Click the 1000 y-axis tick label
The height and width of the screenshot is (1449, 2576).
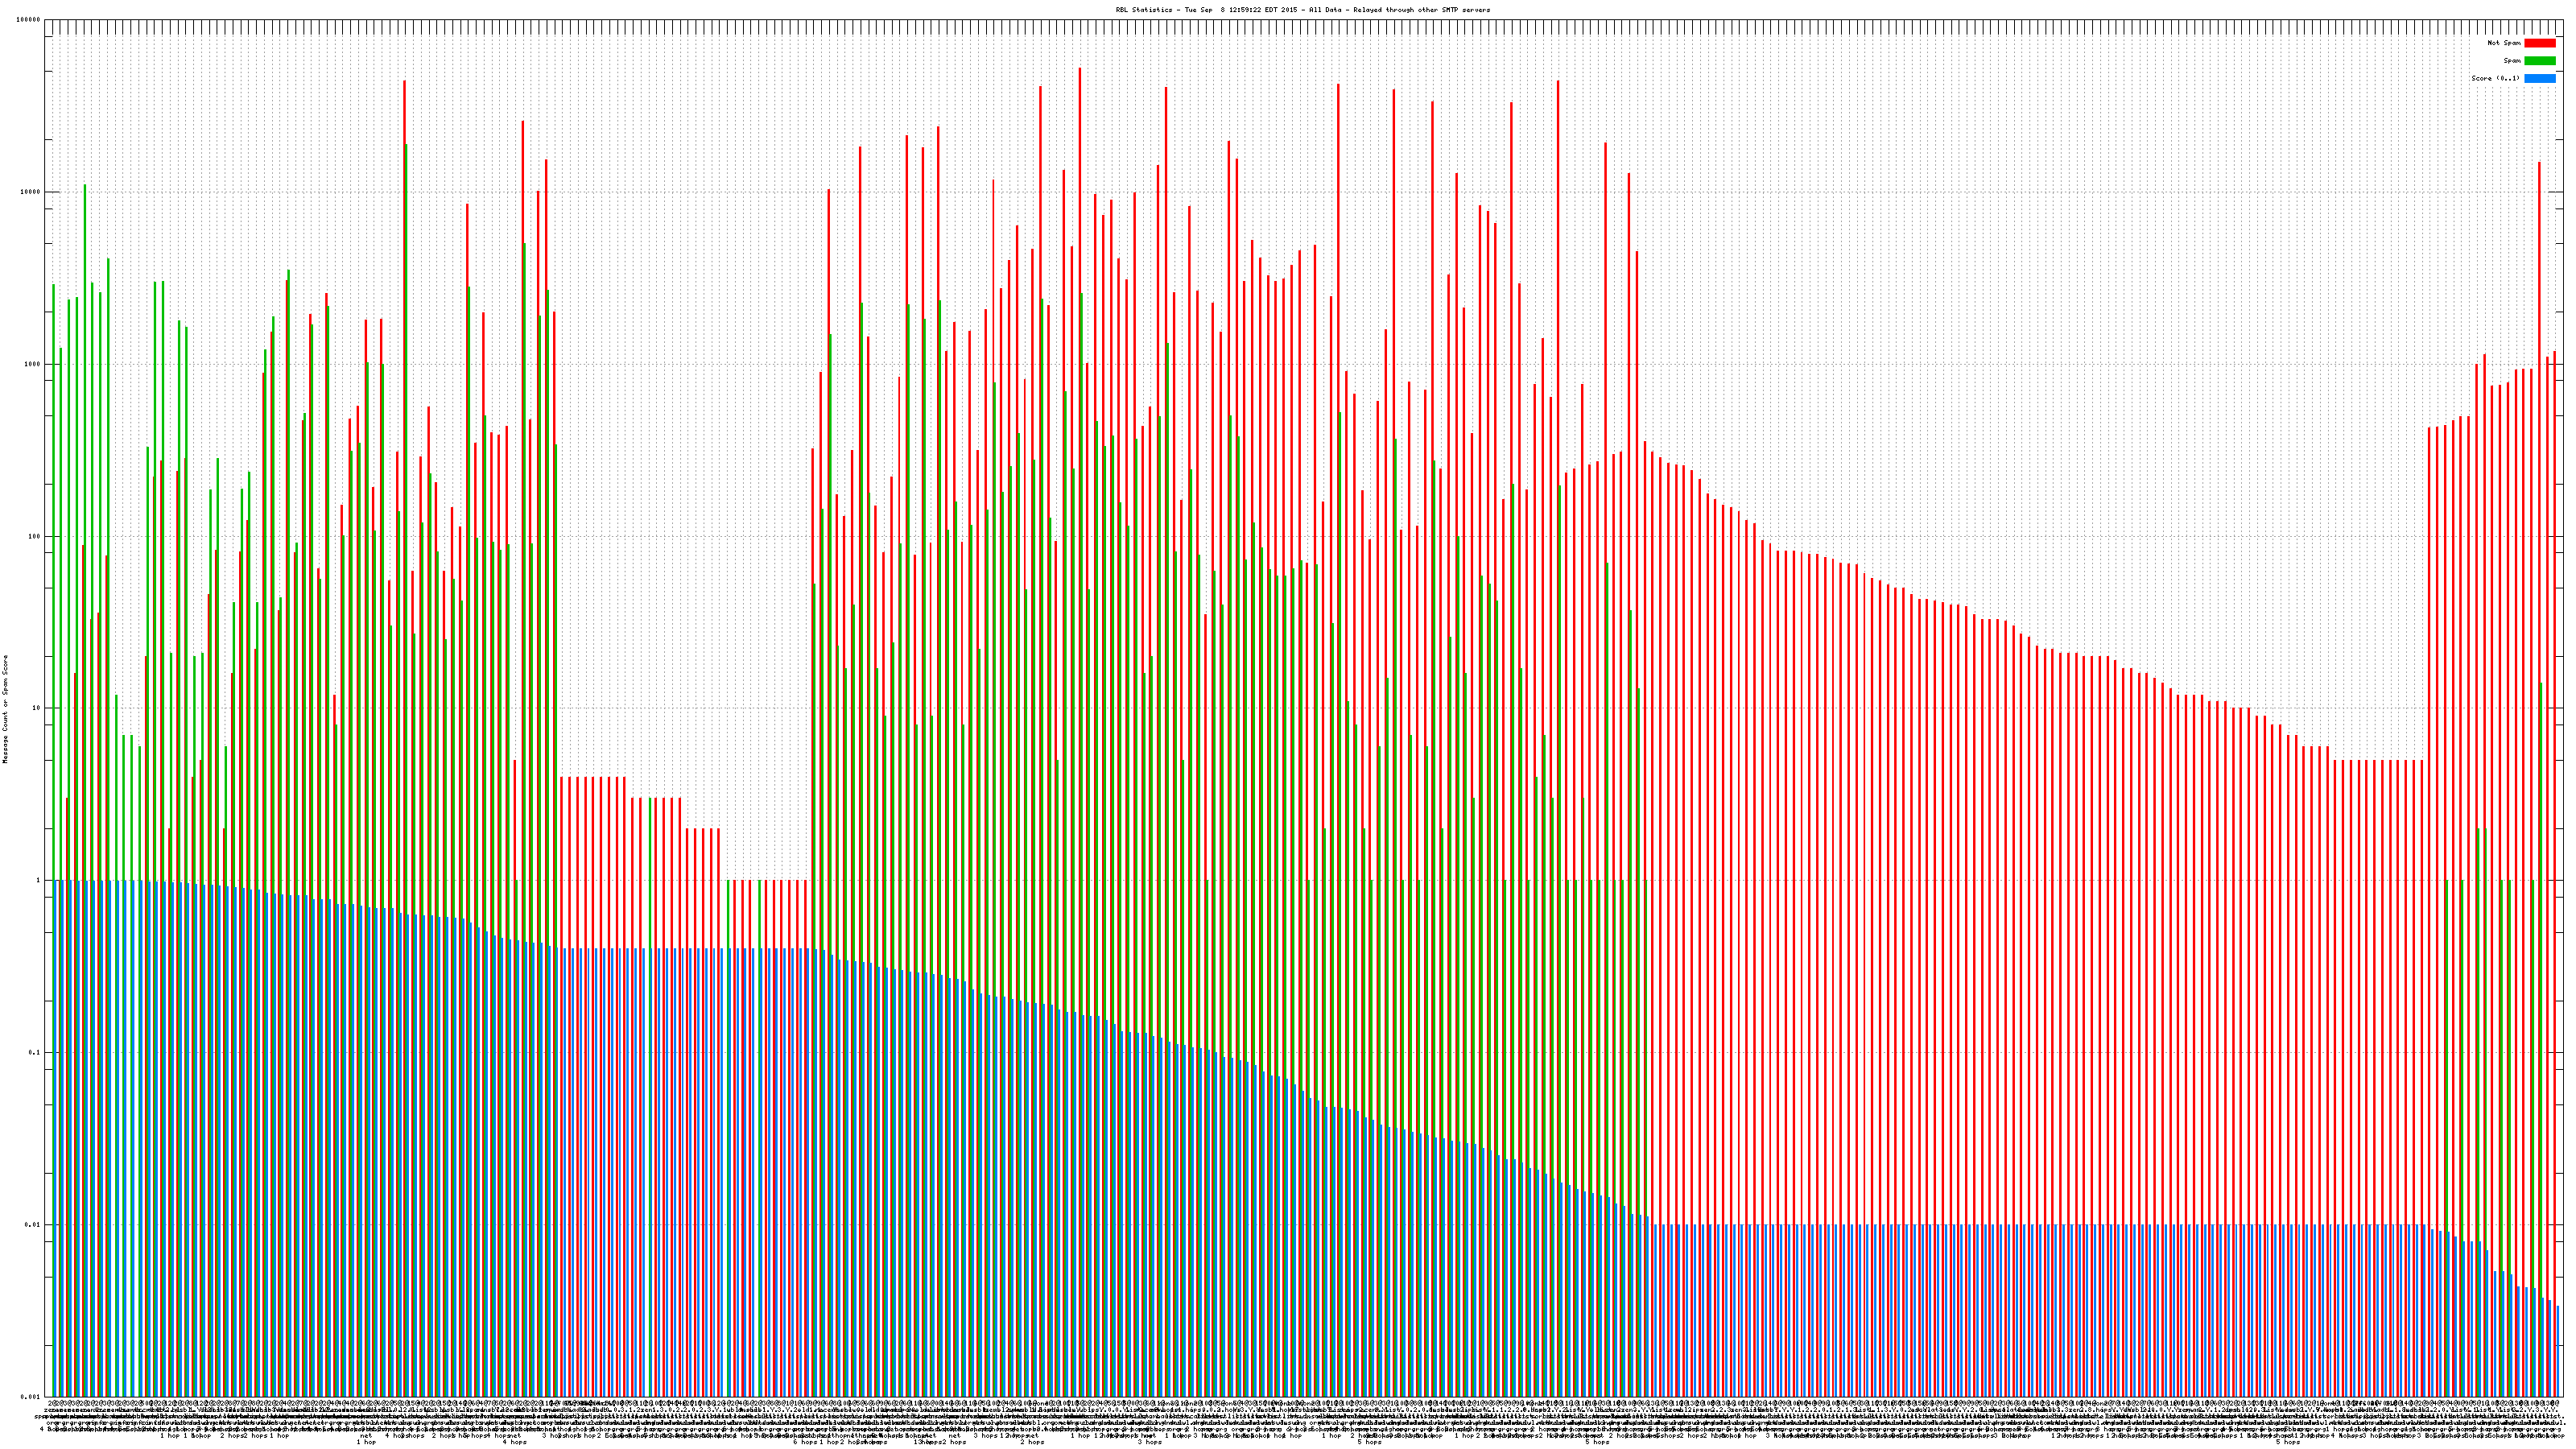(33, 364)
